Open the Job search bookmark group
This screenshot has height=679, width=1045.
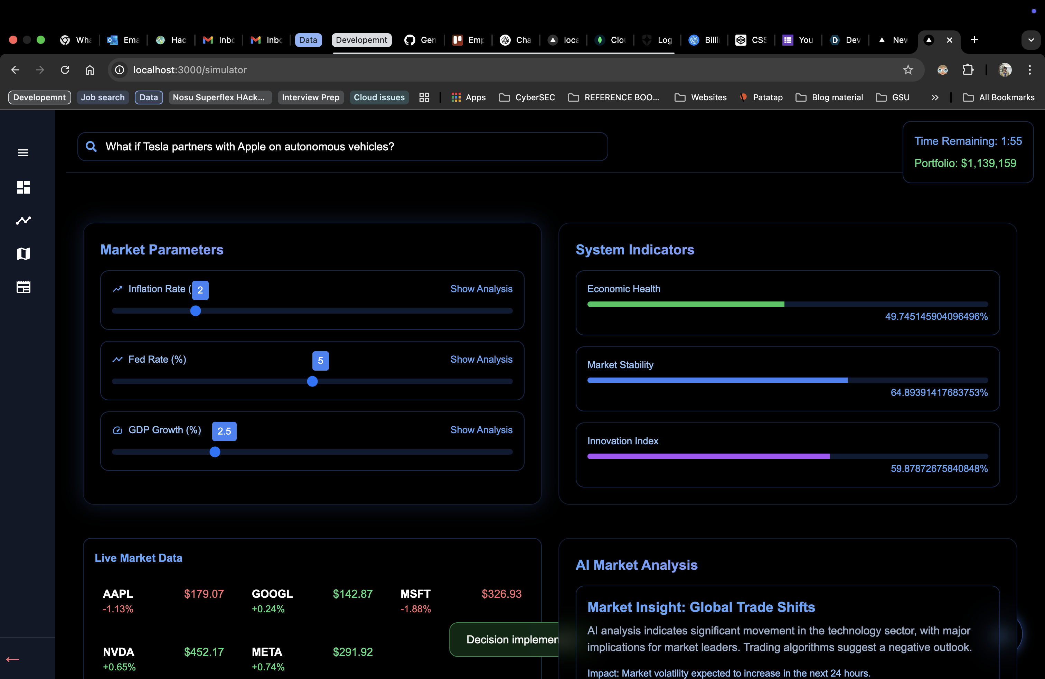102,97
